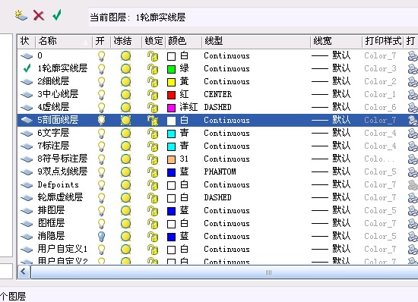
Task: Freeze the 4虚线层 layer sun icon
Action: tap(125, 107)
